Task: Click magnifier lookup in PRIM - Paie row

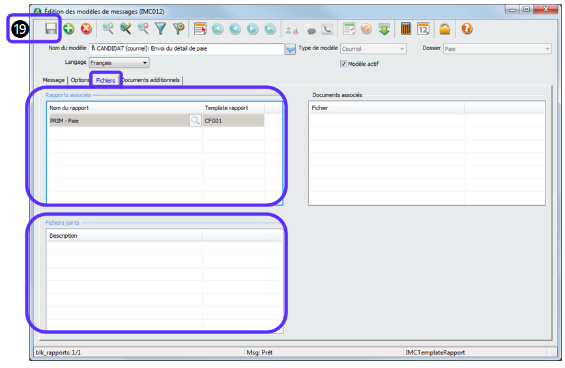Action: point(195,120)
